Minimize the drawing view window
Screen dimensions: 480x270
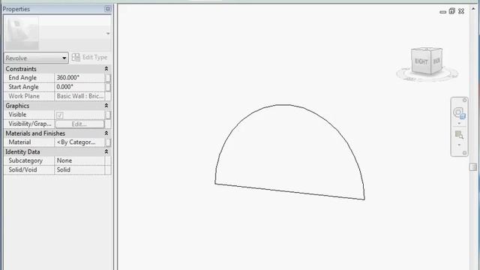click(443, 12)
